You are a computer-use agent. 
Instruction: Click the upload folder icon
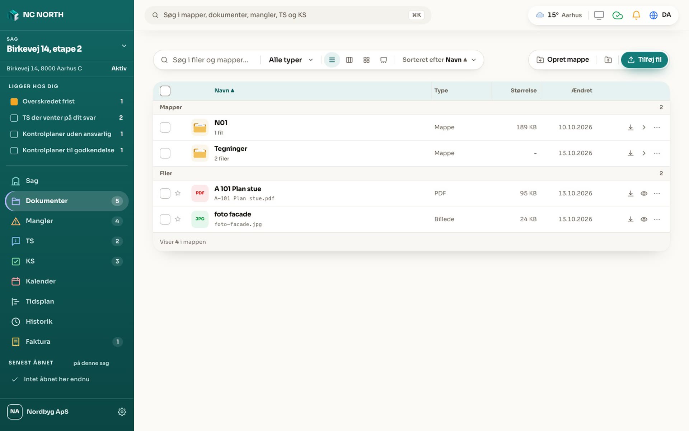pos(608,60)
